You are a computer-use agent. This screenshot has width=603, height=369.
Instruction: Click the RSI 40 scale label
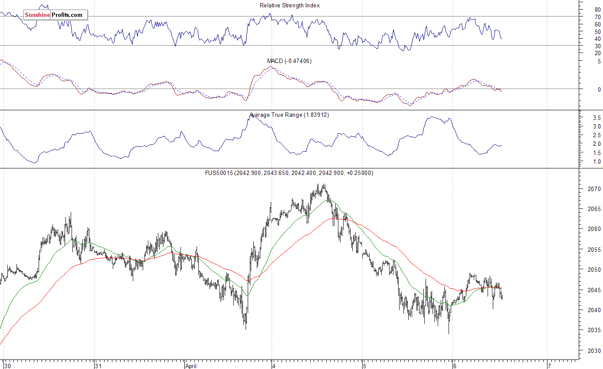(x=597, y=39)
